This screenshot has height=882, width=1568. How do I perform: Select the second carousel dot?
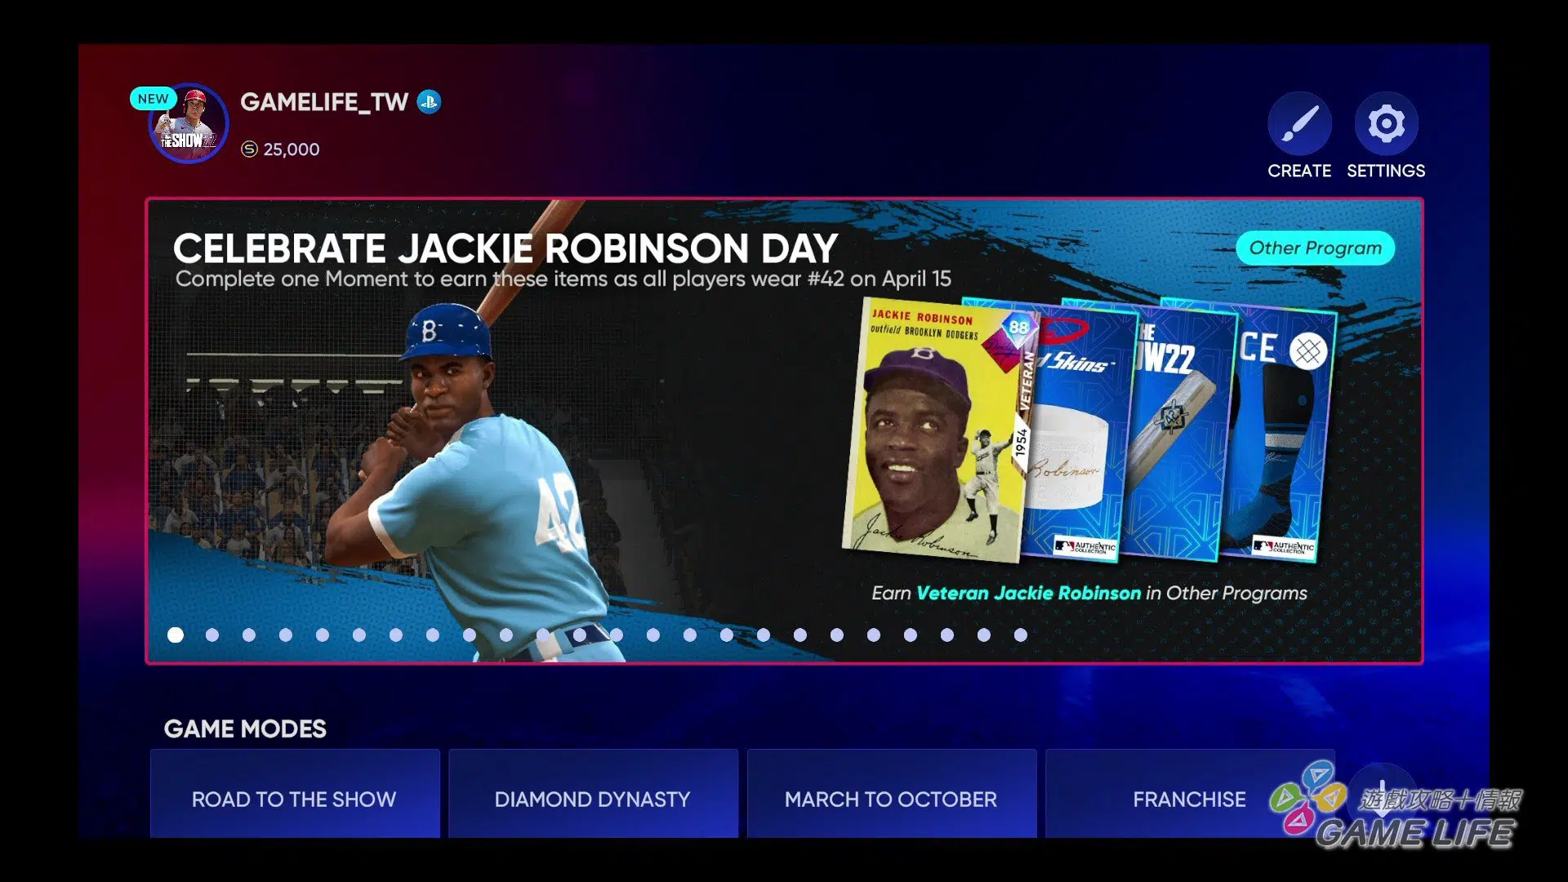click(x=212, y=635)
